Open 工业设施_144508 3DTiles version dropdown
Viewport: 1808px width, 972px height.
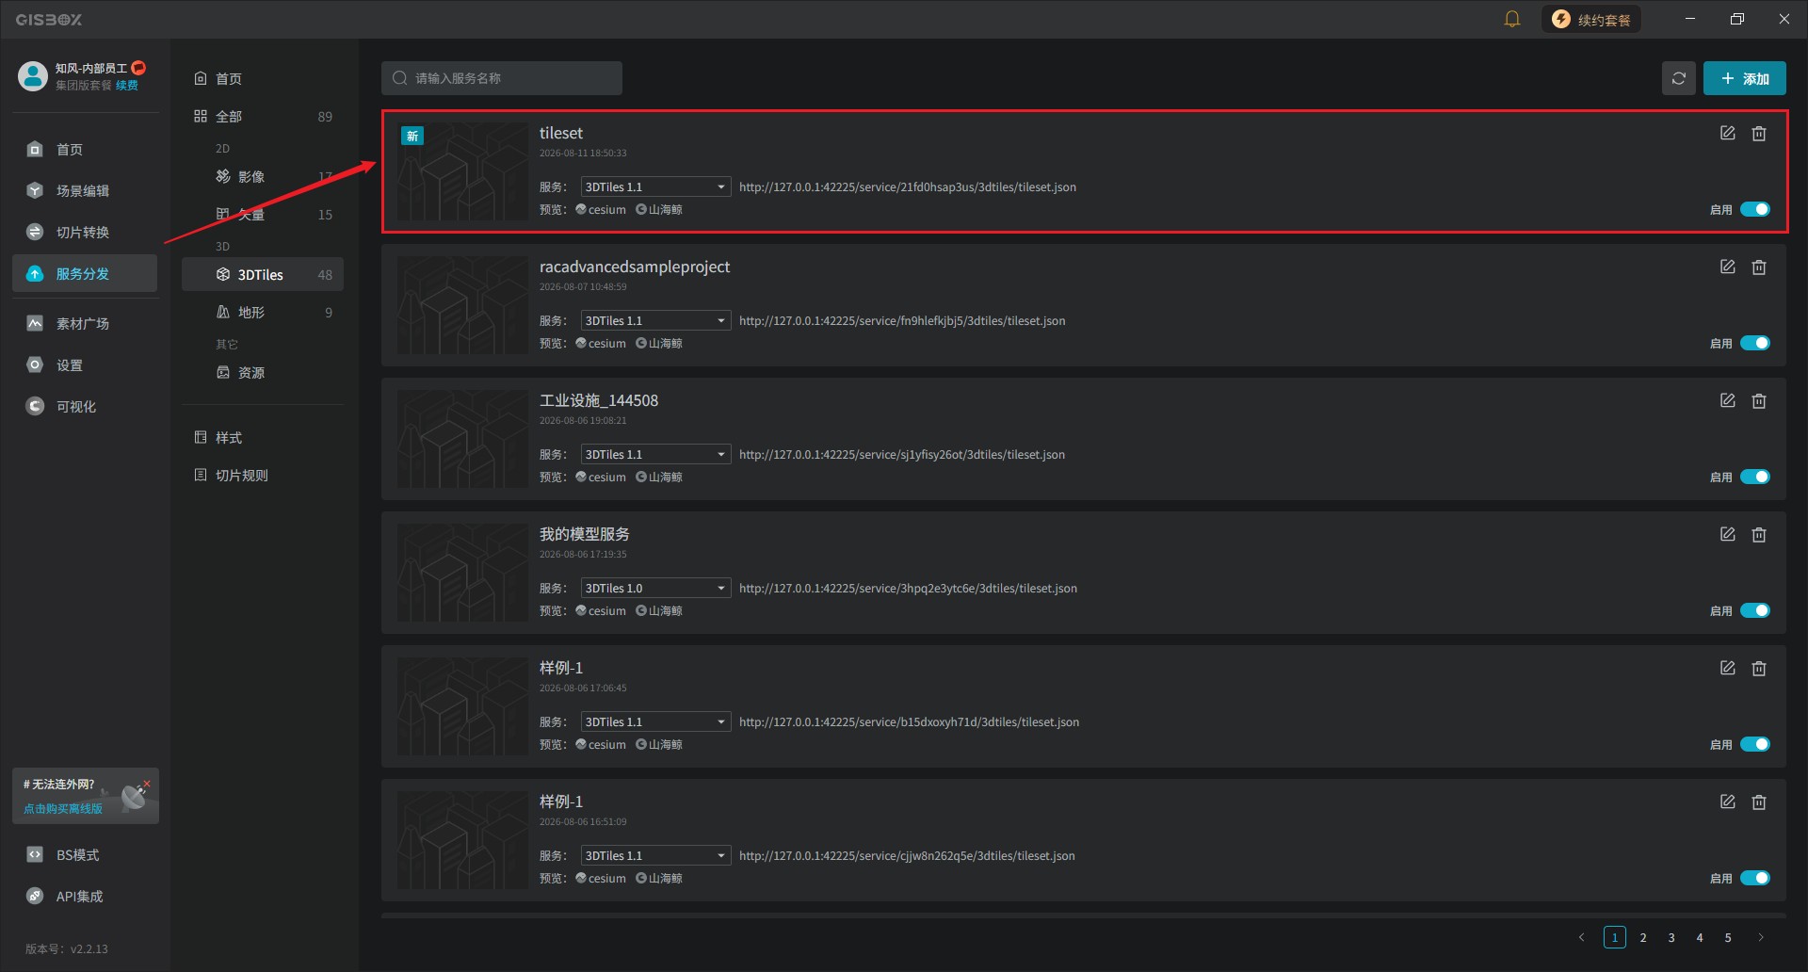655,454
